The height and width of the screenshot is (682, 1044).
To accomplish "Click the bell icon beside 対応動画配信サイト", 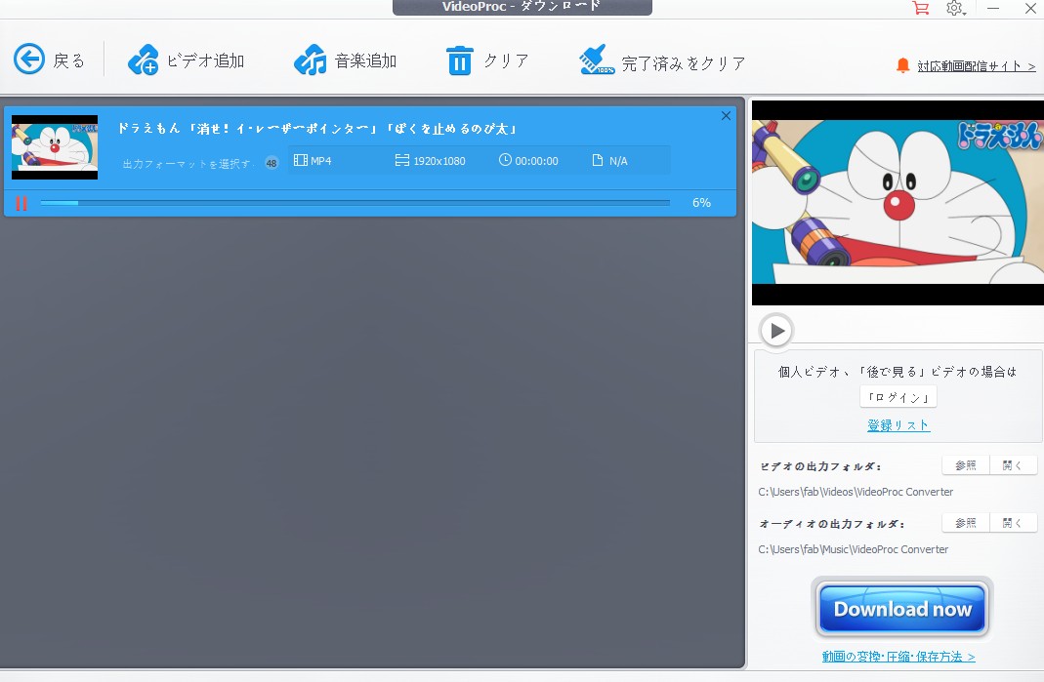I will click(x=902, y=65).
